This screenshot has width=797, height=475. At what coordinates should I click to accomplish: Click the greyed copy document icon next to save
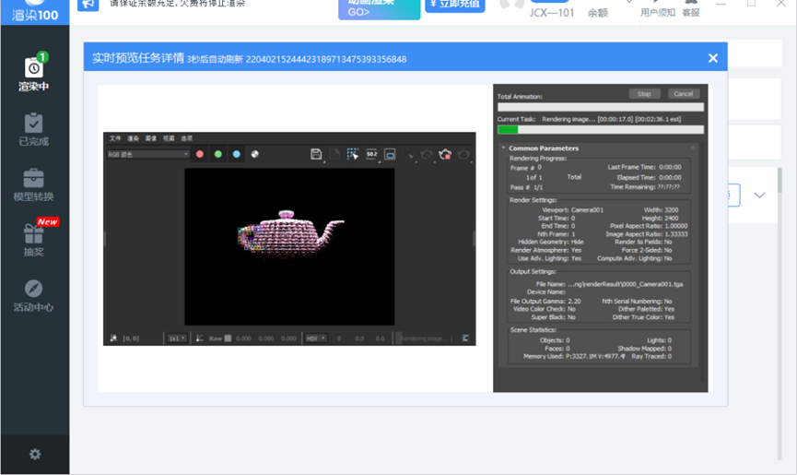(334, 154)
